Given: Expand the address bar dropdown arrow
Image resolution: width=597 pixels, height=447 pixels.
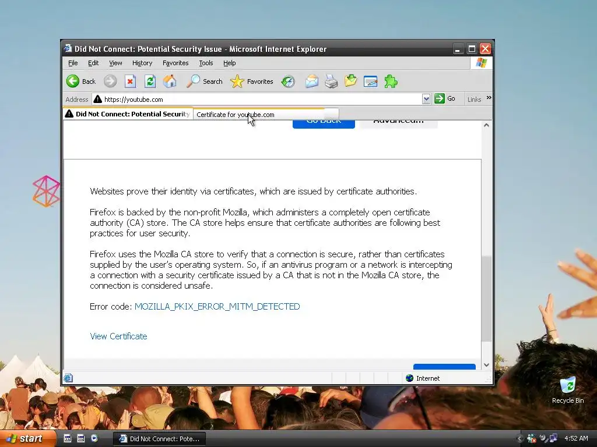Looking at the screenshot, I should pyautogui.click(x=426, y=99).
